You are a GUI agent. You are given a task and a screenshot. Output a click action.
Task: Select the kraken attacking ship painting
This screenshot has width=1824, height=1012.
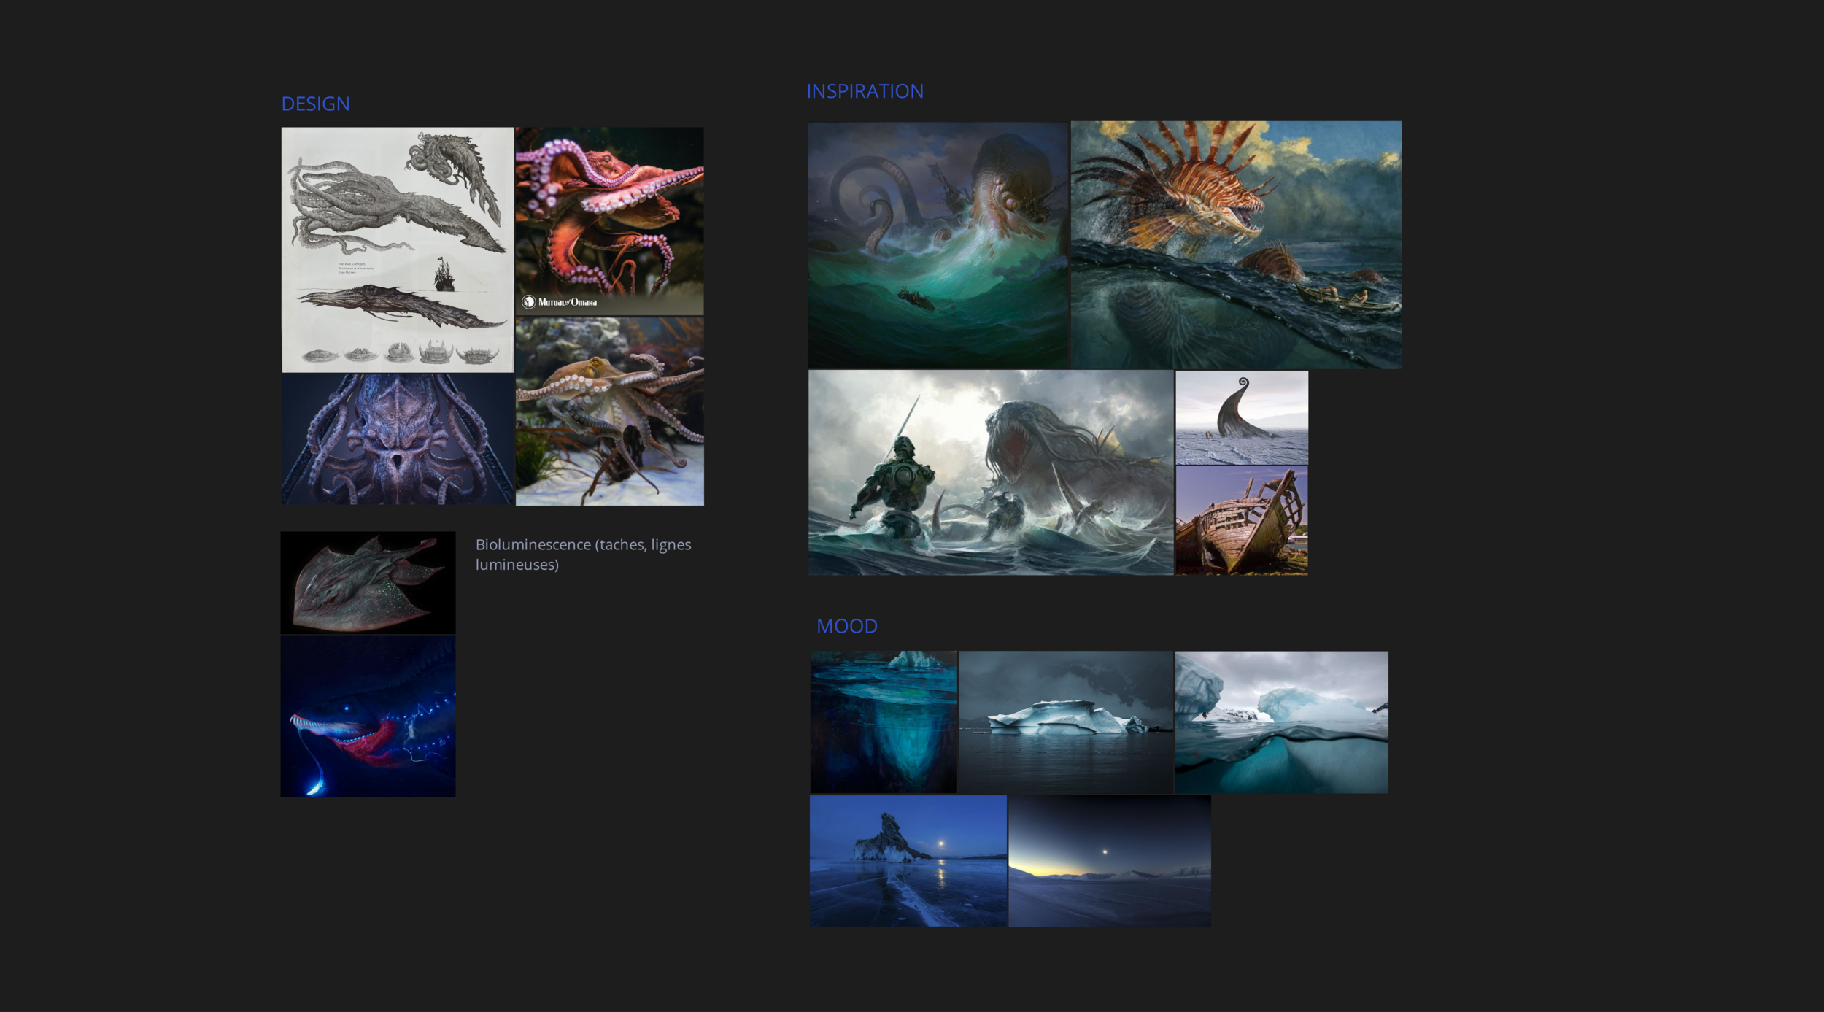[x=938, y=244]
